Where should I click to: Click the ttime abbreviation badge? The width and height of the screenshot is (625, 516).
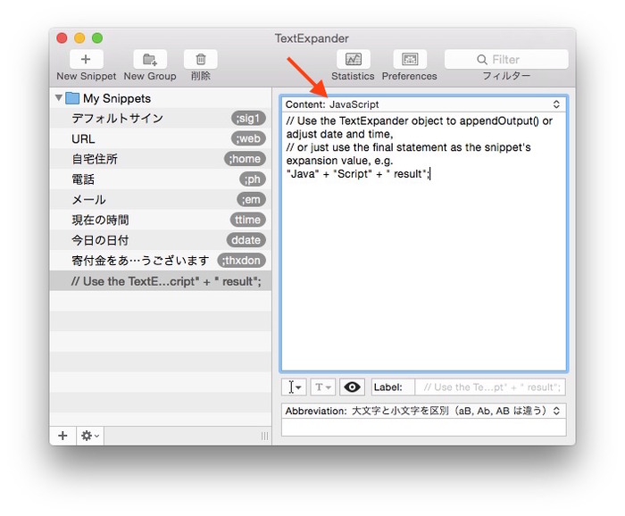[248, 220]
